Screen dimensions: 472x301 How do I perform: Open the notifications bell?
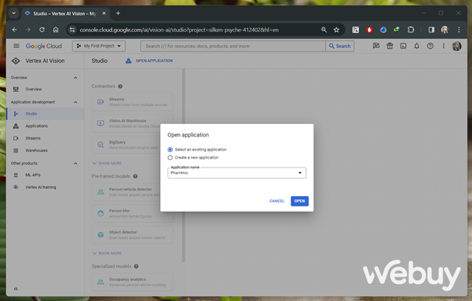pyautogui.click(x=417, y=46)
